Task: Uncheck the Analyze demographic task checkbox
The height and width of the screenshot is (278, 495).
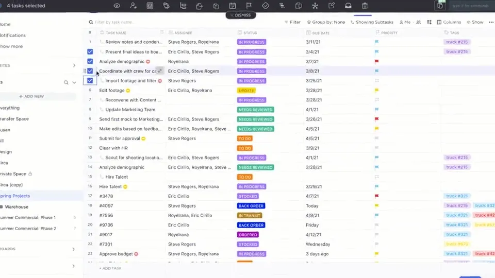Action: (90, 61)
